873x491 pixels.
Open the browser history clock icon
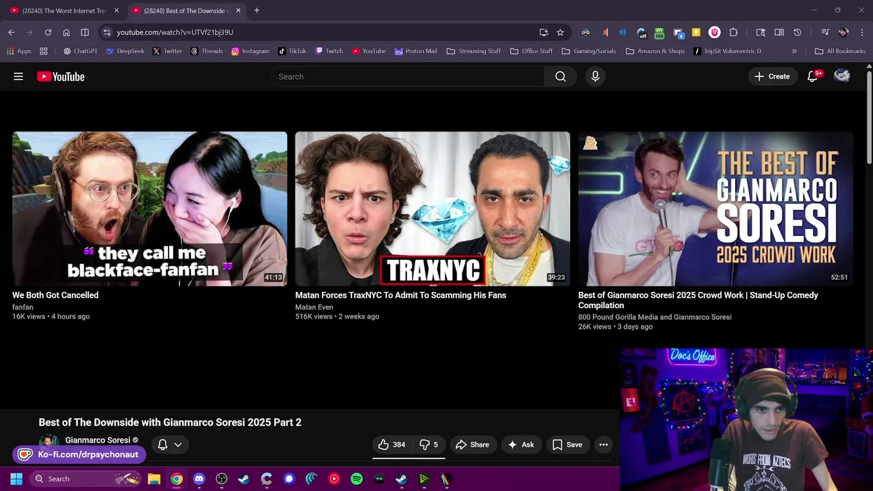(797, 32)
